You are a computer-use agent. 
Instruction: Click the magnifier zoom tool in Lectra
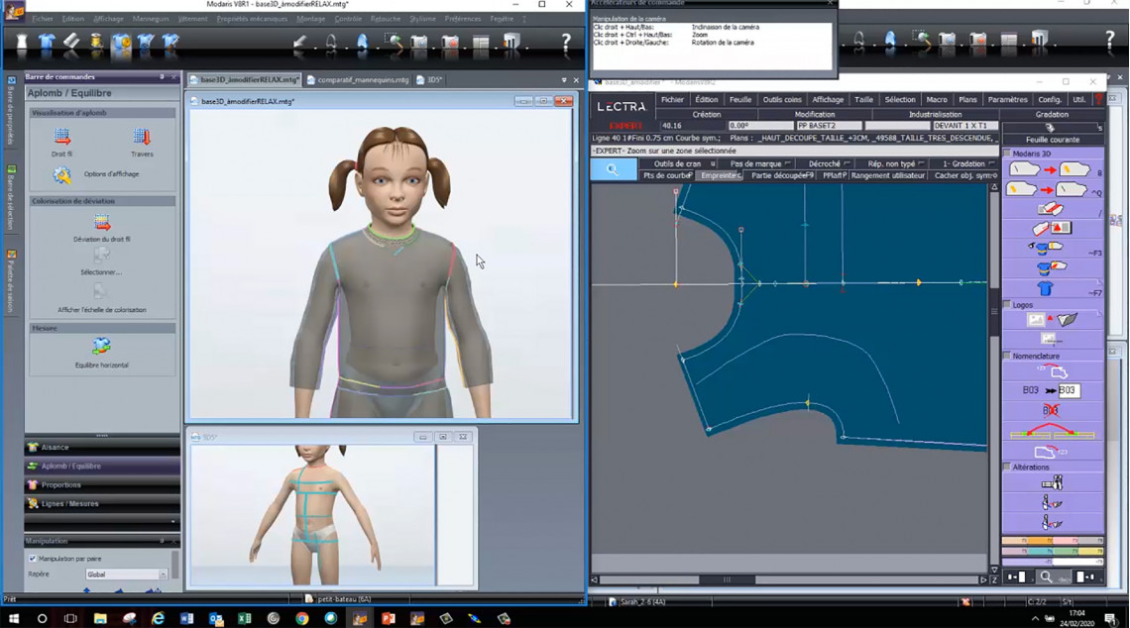tap(613, 169)
